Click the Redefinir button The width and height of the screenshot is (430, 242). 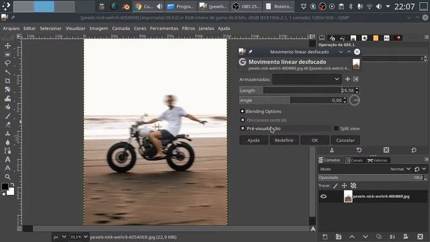point(284,140)
